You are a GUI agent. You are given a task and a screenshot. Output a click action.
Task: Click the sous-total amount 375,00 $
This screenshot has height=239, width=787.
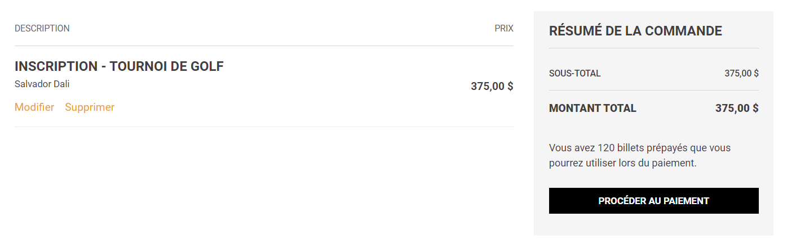pyautogui.click(x=741, y=73)
